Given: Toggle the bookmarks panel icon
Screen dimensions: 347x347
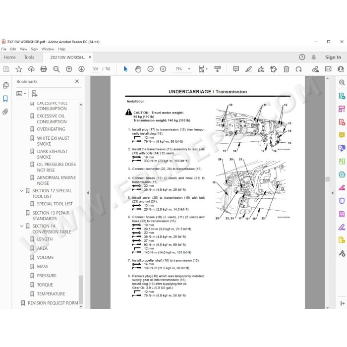Looking at the screenshot, I should coord(5,99).
